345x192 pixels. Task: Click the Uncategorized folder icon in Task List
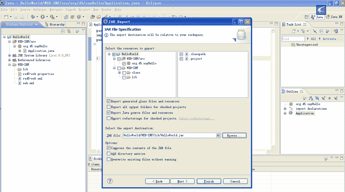293,45
